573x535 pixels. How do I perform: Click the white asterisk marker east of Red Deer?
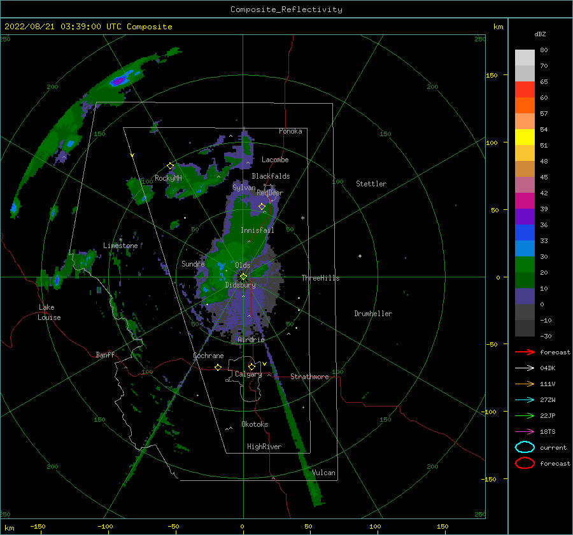point(302,218)
